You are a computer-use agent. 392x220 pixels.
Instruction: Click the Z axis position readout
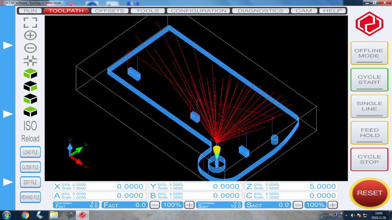click(291, 186)
